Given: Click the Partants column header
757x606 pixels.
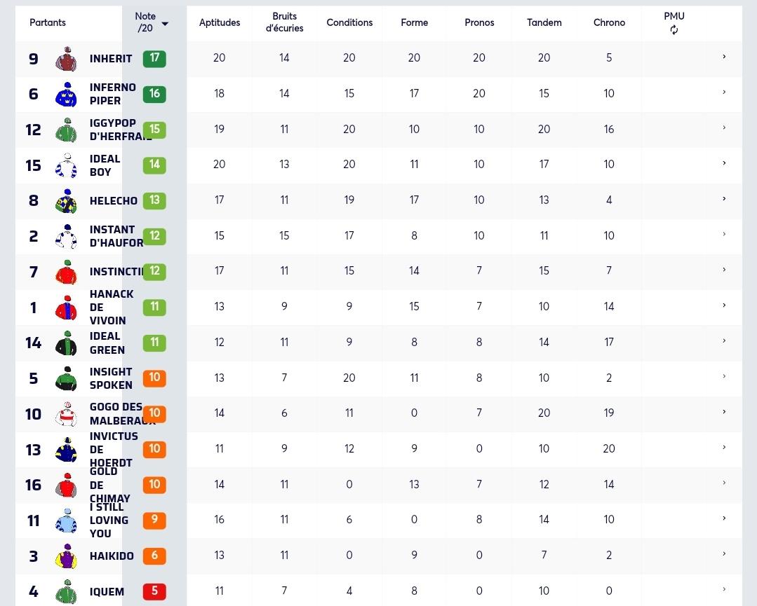Looking at the screenshot, I should click(47, 22).
